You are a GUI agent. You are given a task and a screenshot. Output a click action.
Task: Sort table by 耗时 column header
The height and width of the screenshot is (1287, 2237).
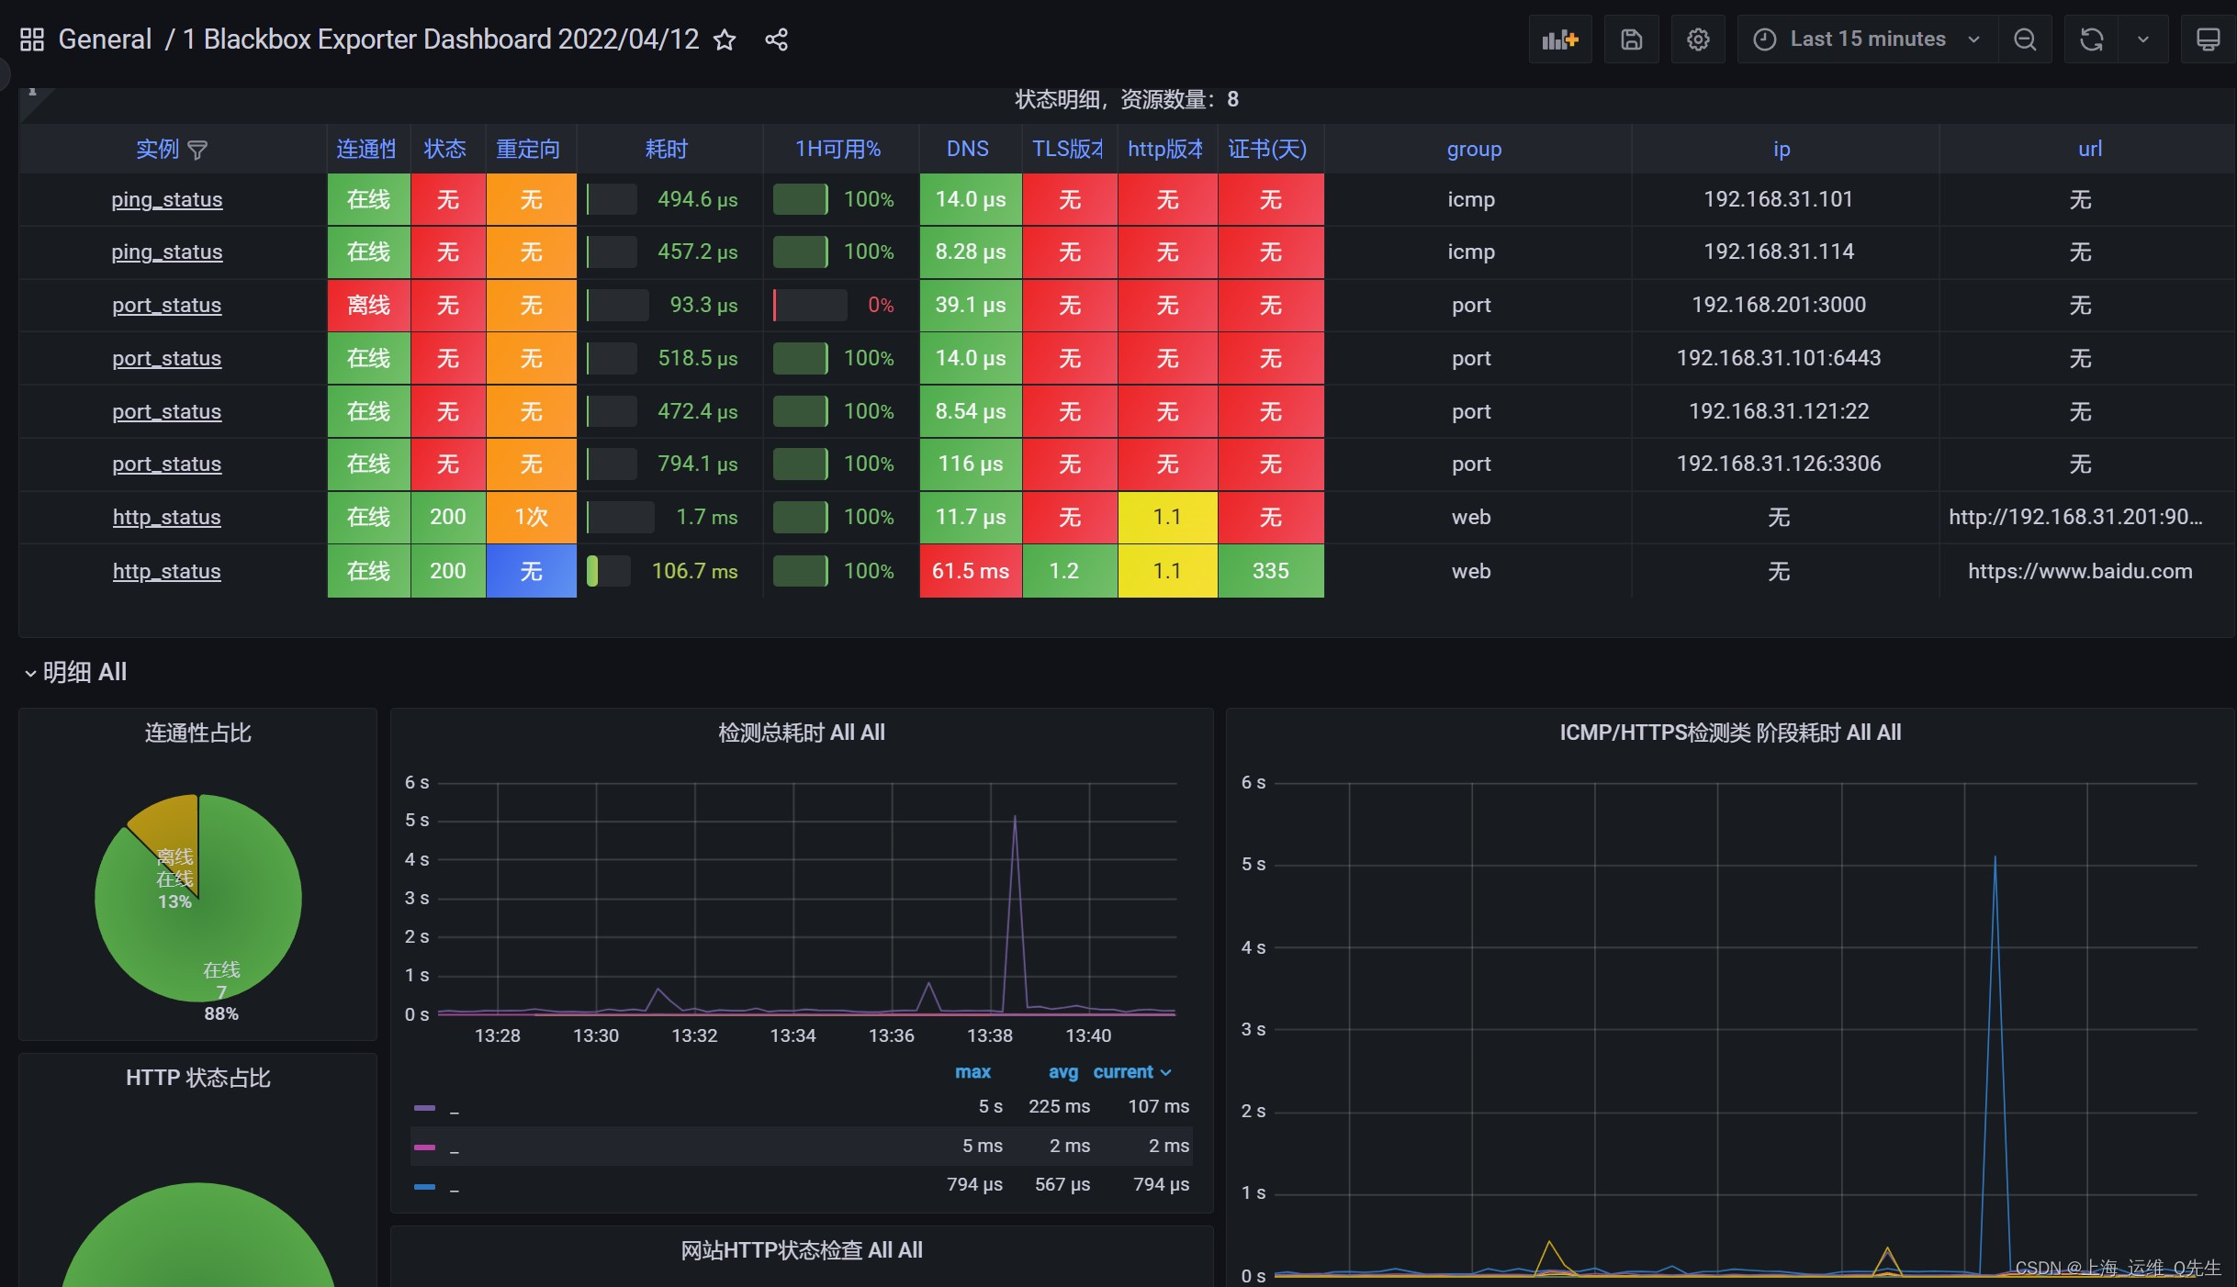click(x=667, y=149)
